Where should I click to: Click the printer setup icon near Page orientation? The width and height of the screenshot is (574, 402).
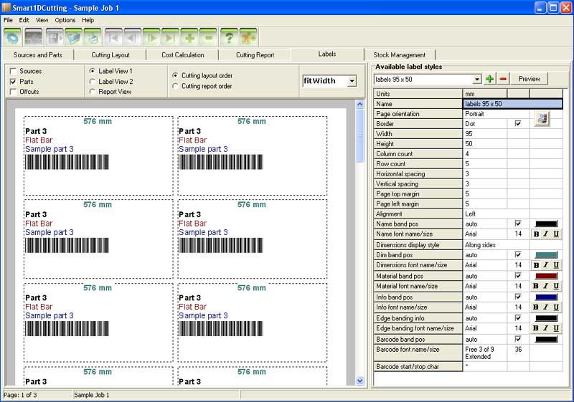[x=542, y=119]
